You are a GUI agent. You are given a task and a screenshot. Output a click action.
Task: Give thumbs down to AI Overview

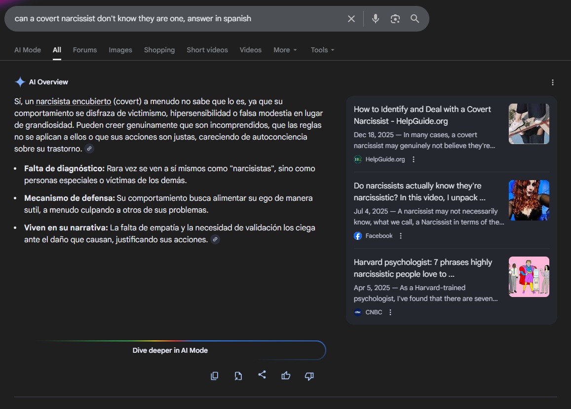[x=309, y=376]
